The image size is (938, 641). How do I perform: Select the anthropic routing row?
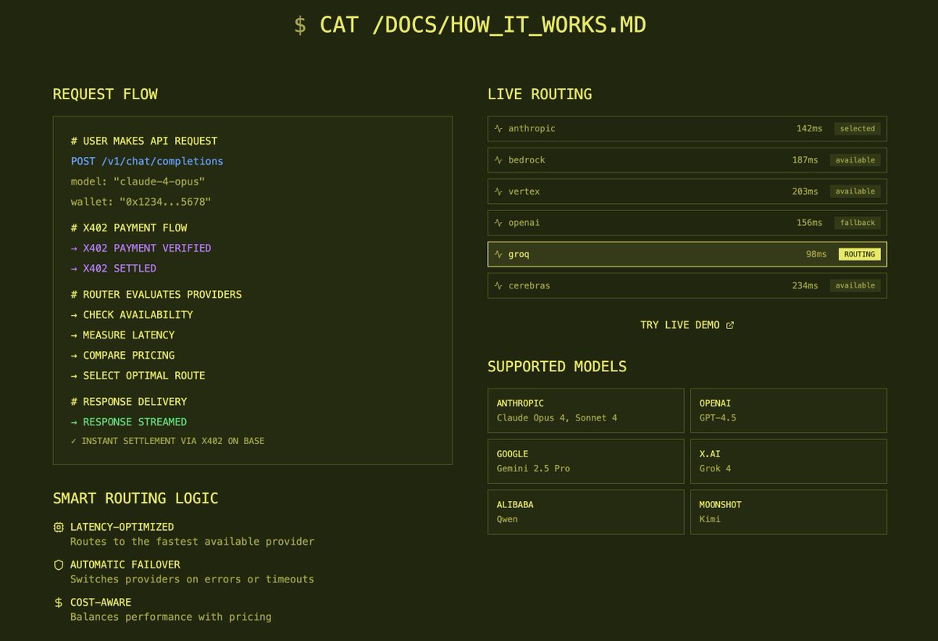(687, 129)
